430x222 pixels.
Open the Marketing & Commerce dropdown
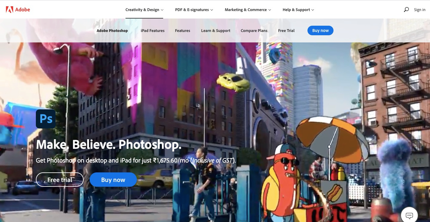pyautogui.click(x=248, y=10)
